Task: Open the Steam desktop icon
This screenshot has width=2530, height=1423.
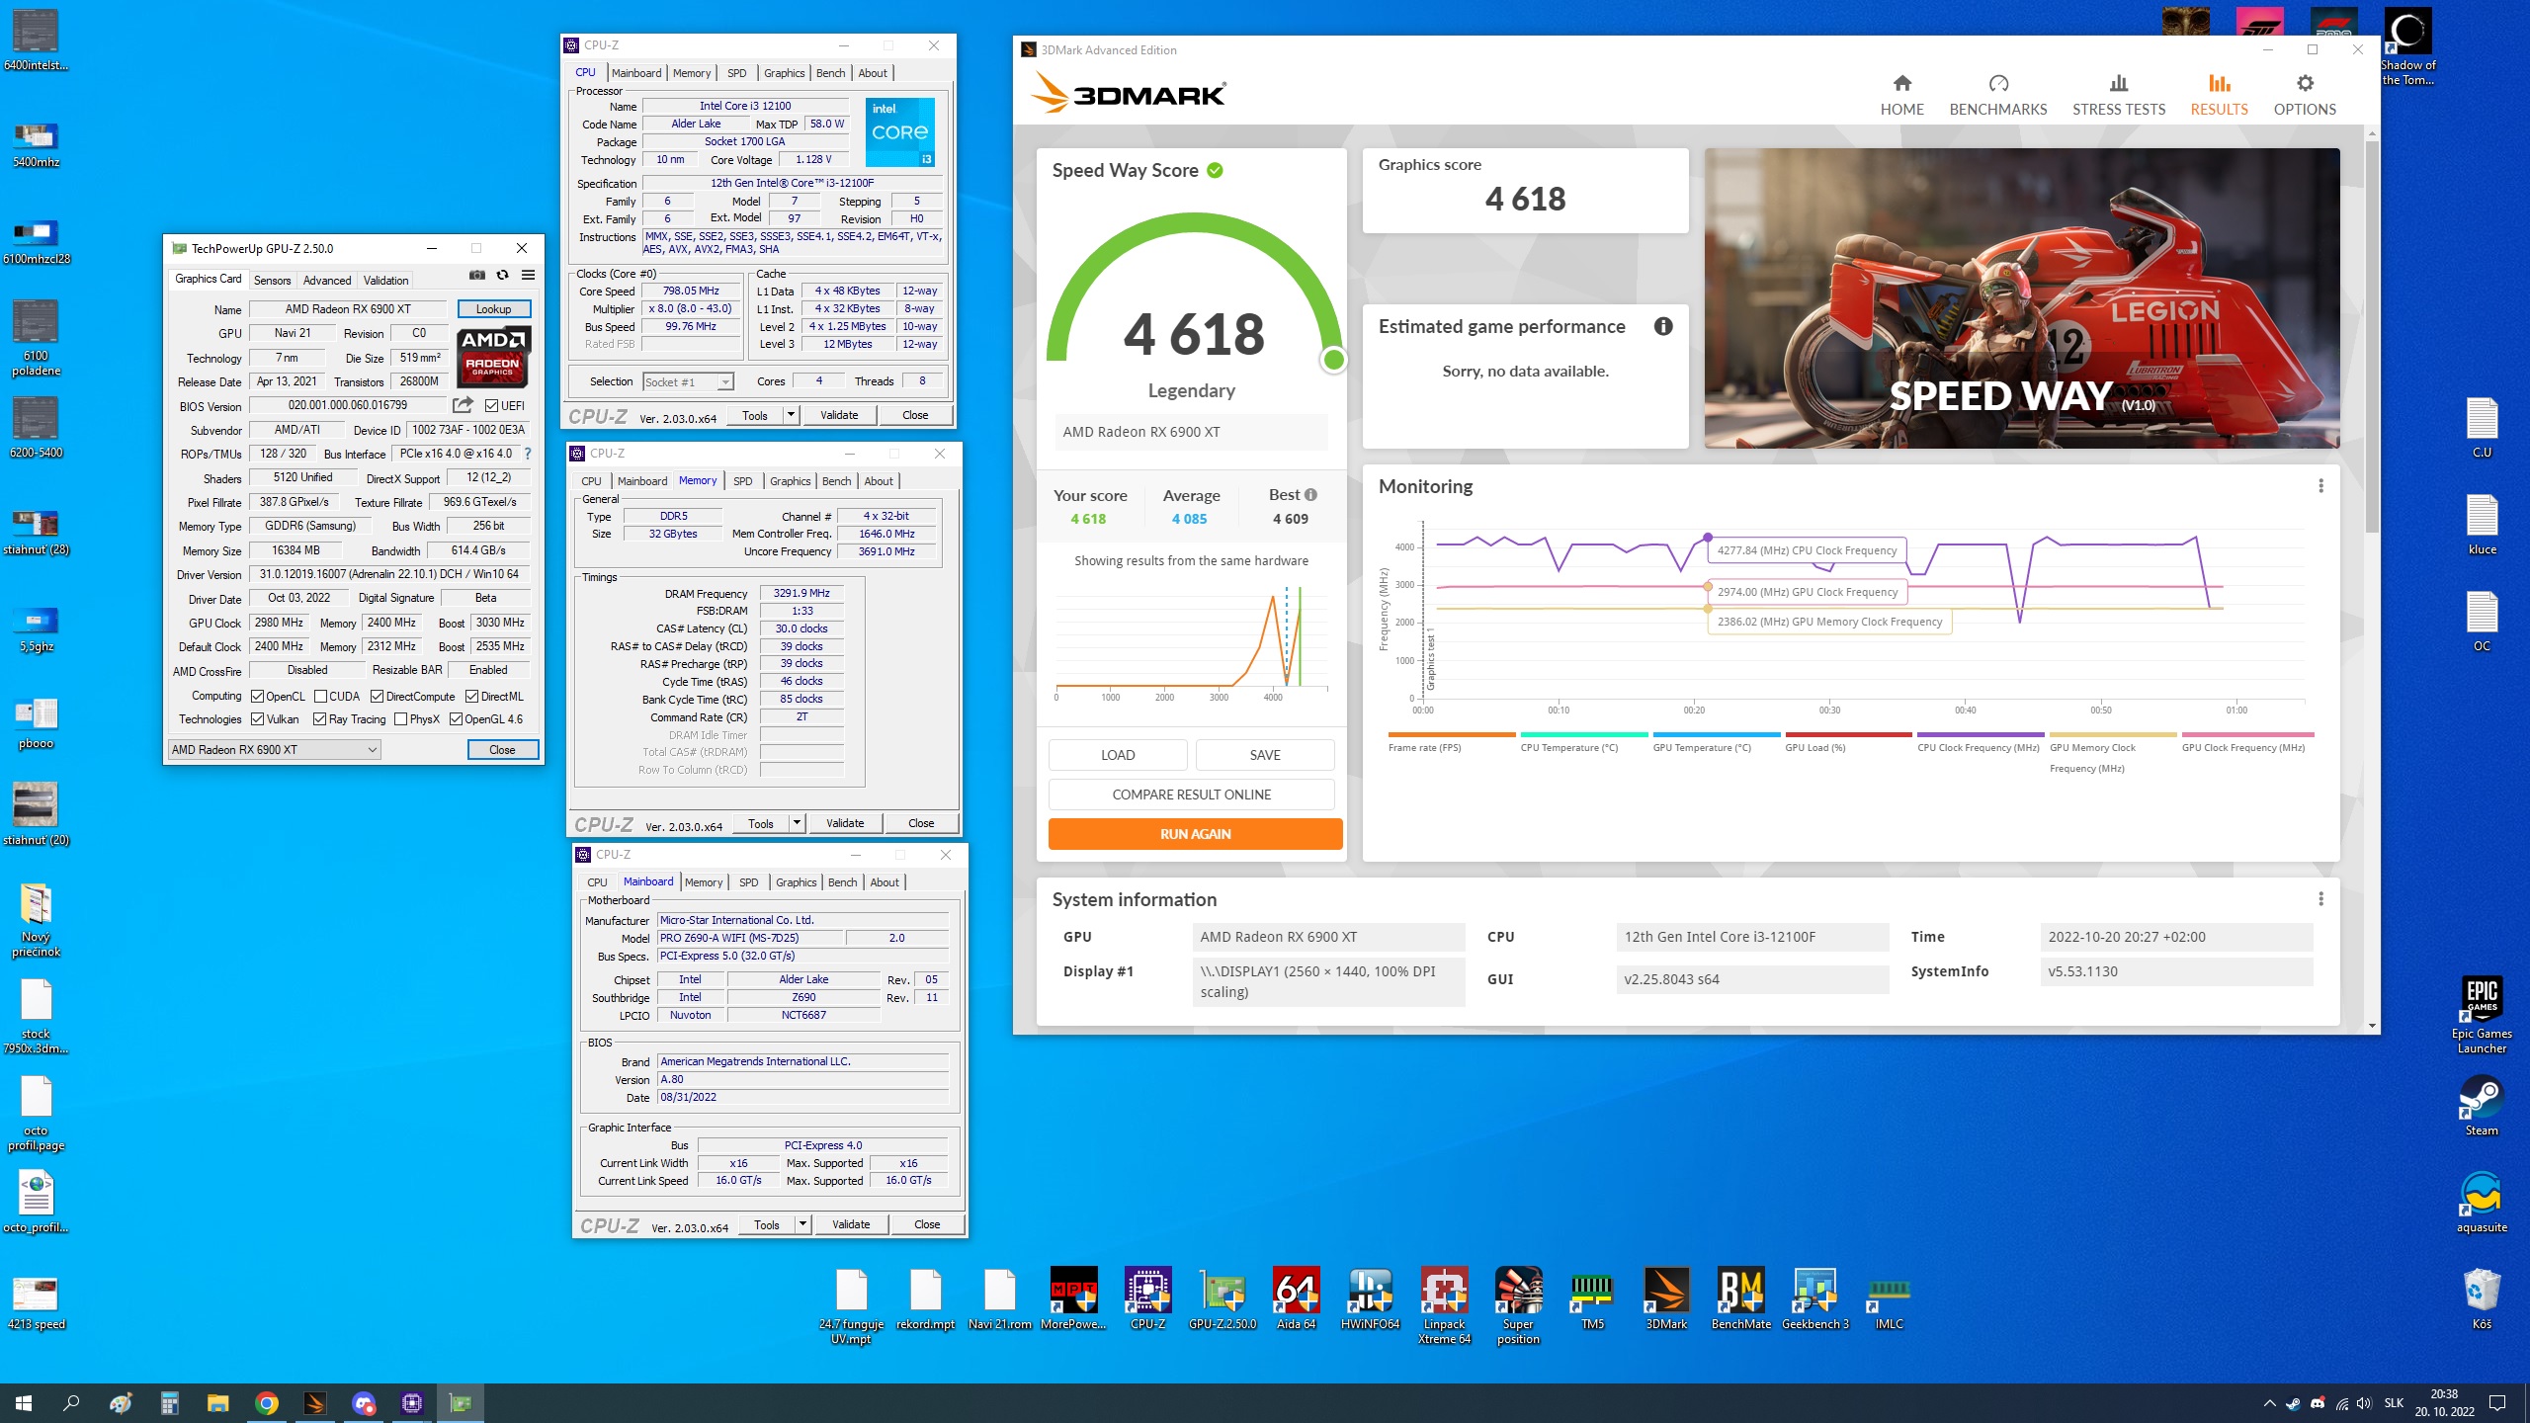Action: [x=2482, y=1106]
